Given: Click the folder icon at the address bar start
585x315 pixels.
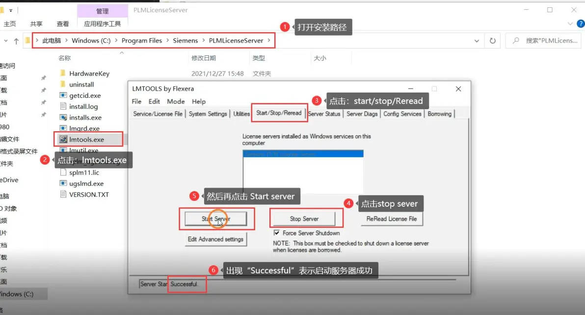Looking at the screenshot, I should [27, 40].
